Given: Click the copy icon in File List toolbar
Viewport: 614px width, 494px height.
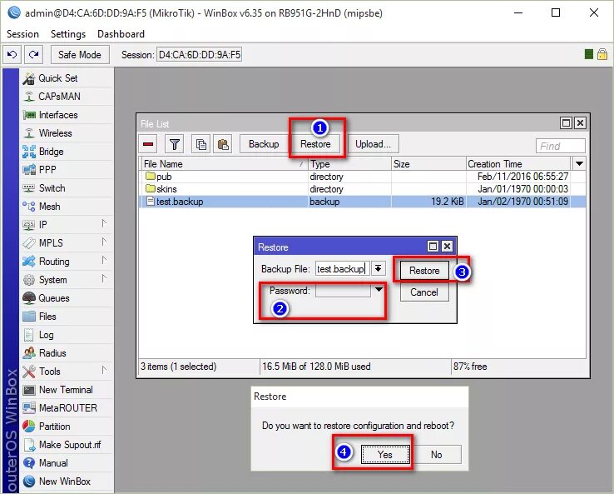Looking at the screenshot, I should tap(201, 144).
